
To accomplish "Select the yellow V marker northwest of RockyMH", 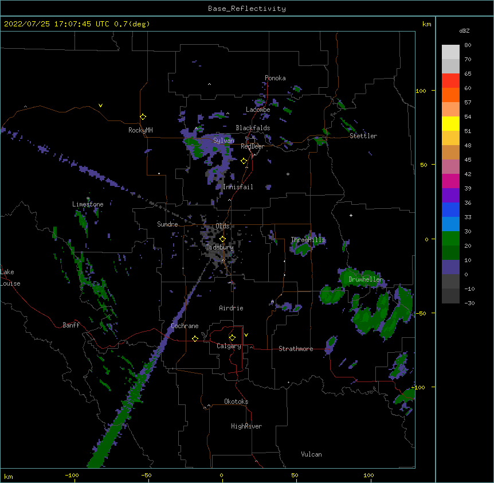I will (x=100, y=106).
